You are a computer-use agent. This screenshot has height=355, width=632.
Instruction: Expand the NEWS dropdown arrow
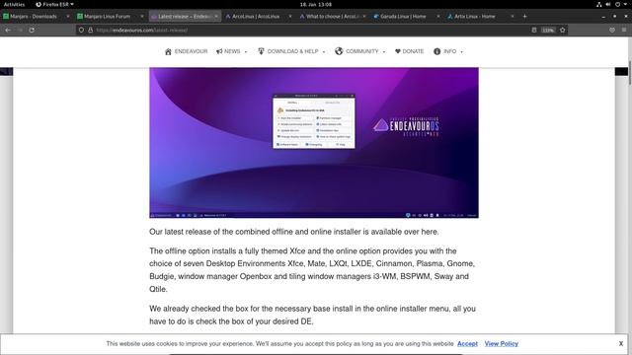tap(246, 52)
